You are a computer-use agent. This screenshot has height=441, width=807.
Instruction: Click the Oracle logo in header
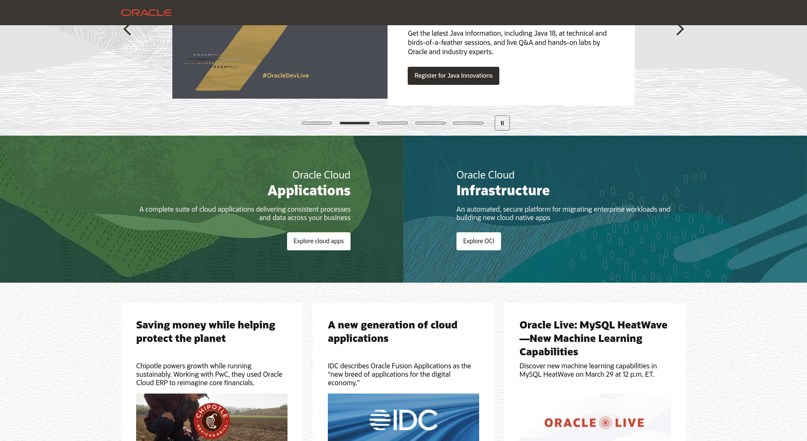[146, 13]
